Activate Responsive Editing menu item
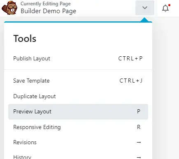The image size is (179, 159). 78,127
